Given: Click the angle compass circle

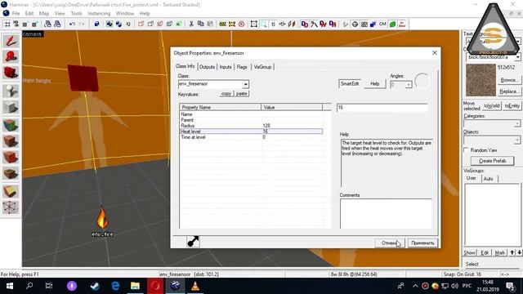Looking at the screenshot, I should click(422, 81).
